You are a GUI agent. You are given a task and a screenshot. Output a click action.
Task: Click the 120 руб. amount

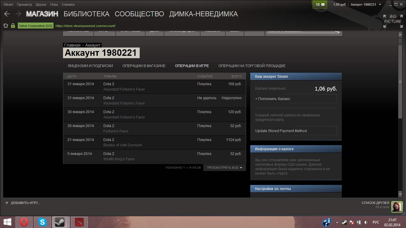235,112
